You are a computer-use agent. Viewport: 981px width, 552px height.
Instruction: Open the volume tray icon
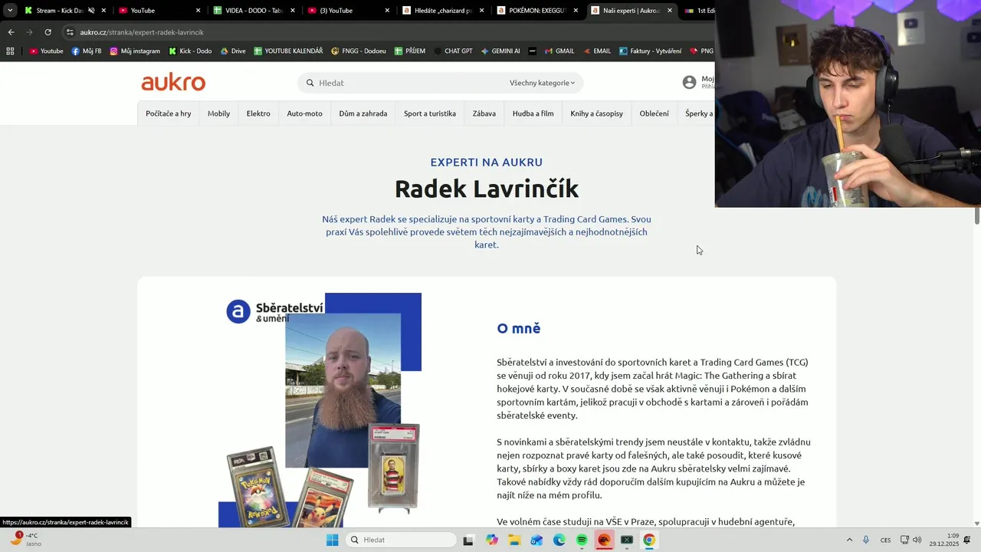click(x=917, y=540)
